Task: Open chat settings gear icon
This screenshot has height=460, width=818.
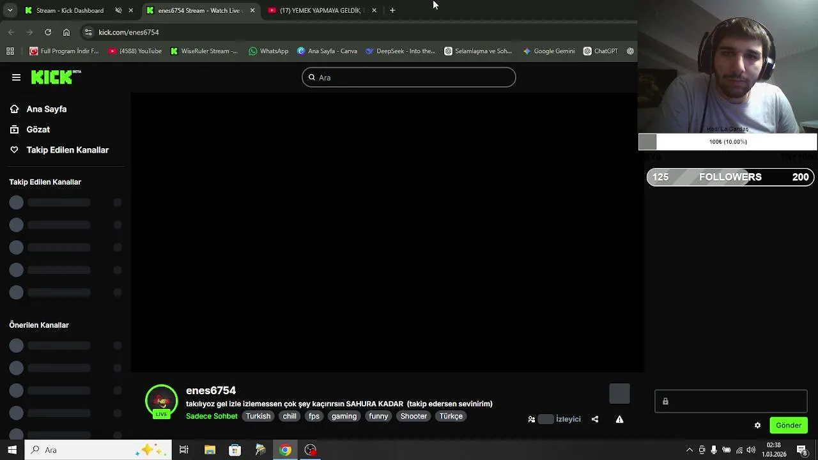Action: [757, 425]
